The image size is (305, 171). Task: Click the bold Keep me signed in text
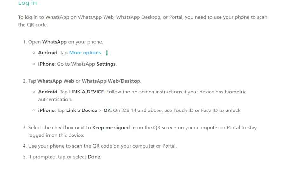[114, 128]
